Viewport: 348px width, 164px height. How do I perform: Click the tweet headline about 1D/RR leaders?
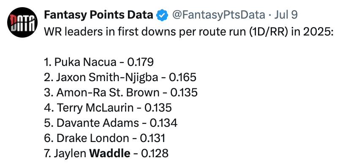click(189, 32)
